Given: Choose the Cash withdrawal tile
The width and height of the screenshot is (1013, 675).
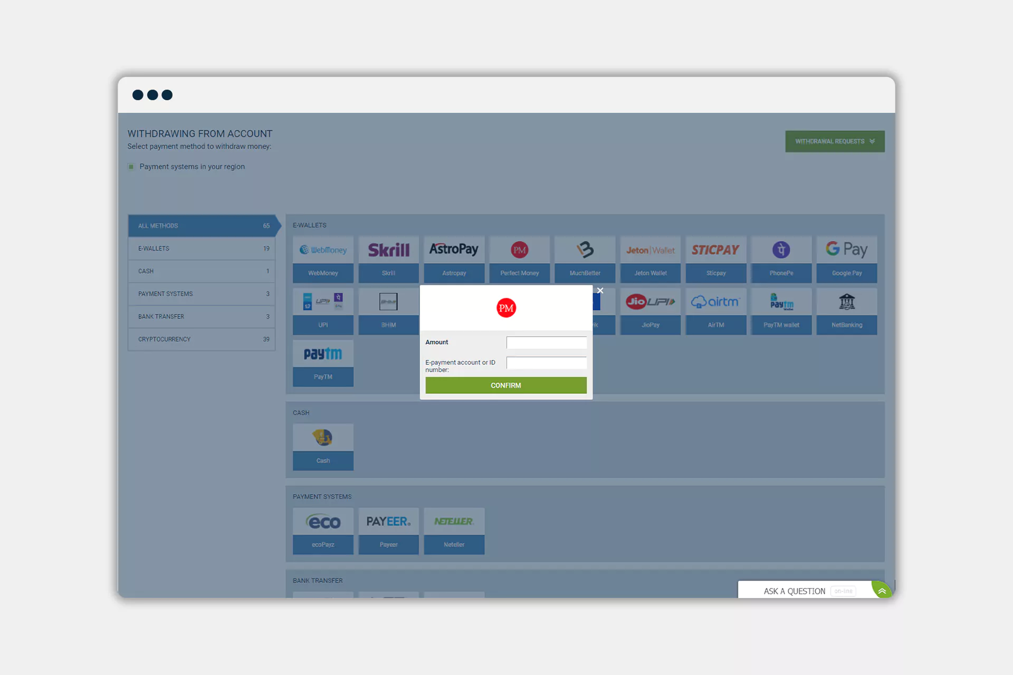Looking at the screenshot, I should (323, 447).
